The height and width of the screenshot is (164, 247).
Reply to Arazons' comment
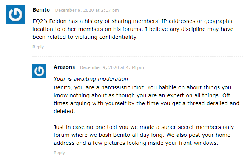click(x=59, y=153)
